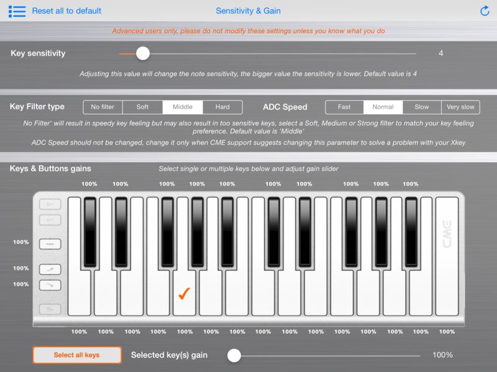Select the Octave up button on keyboard
497x372 pixels.
pyautogui.click(x=50, y=205)
